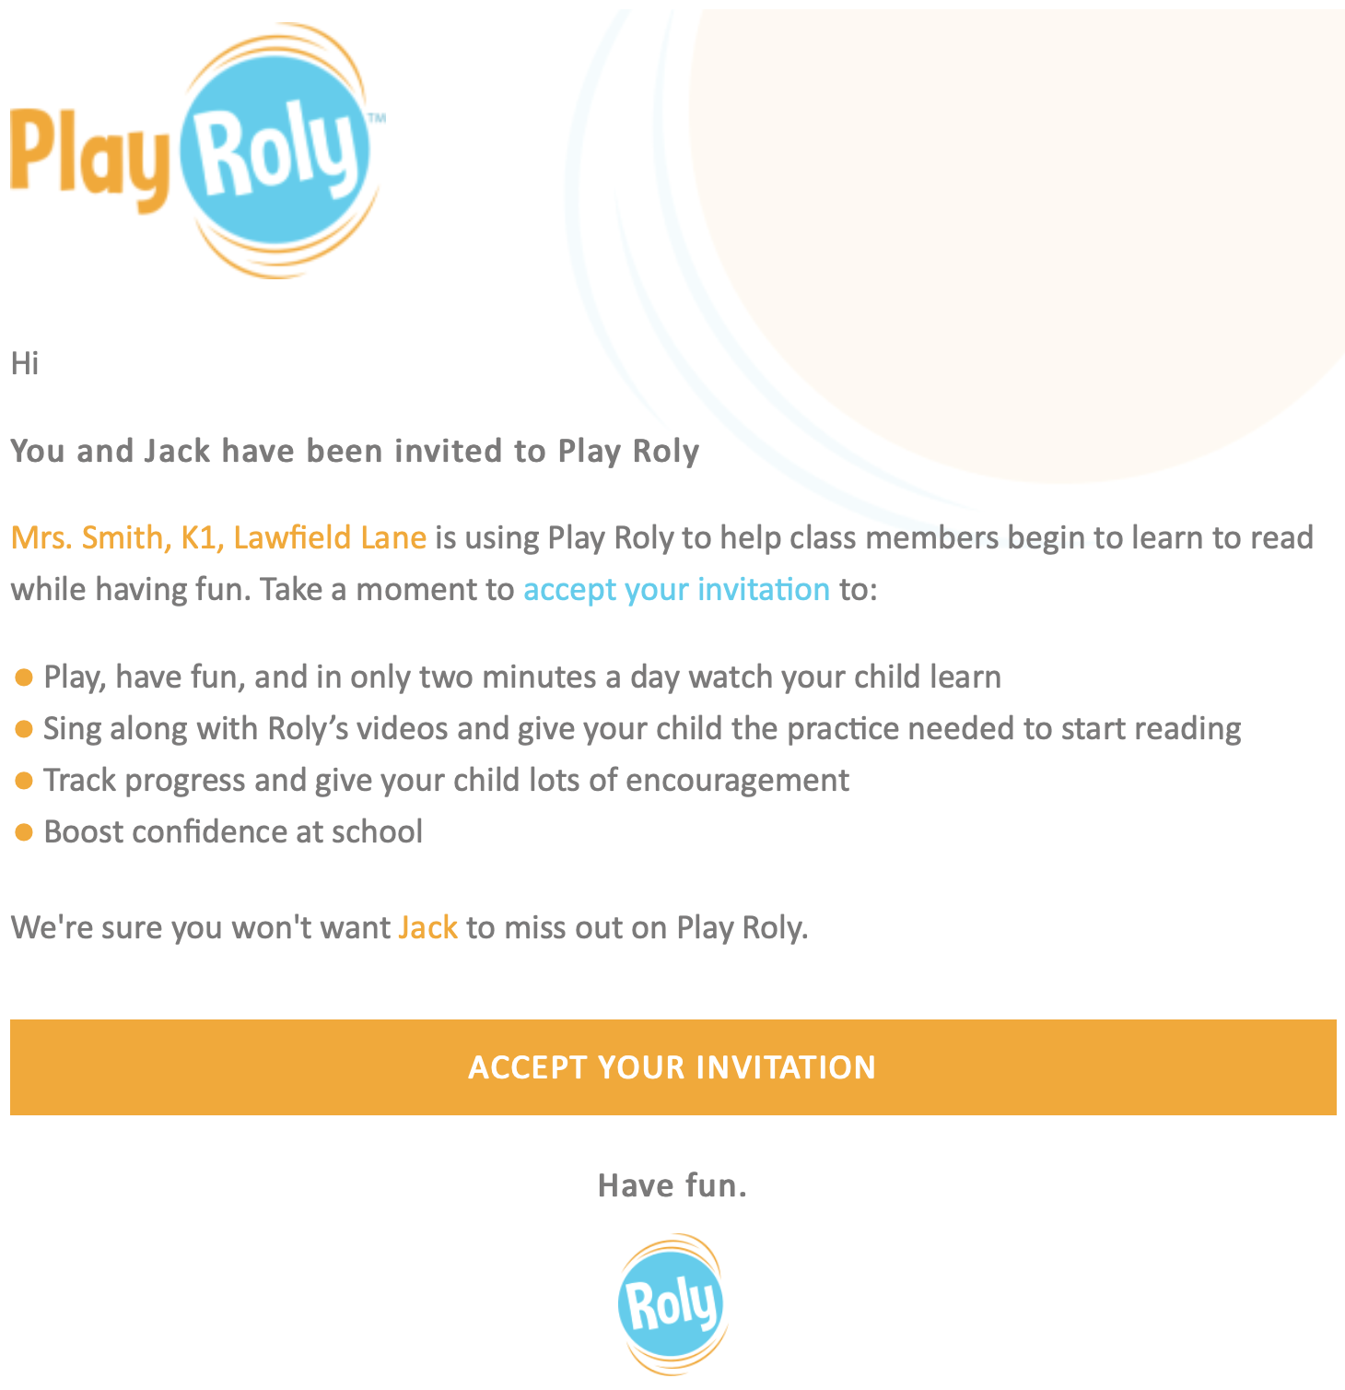
Task: Click the 'You and Jack have been invited' heading
Action: click(356, 451)
